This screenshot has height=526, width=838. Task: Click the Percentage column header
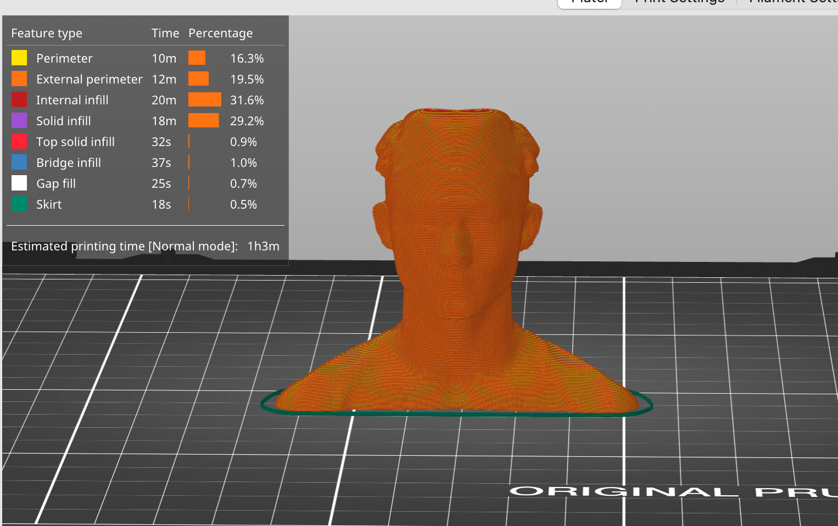pyautogui.click(x=220, y=33)
